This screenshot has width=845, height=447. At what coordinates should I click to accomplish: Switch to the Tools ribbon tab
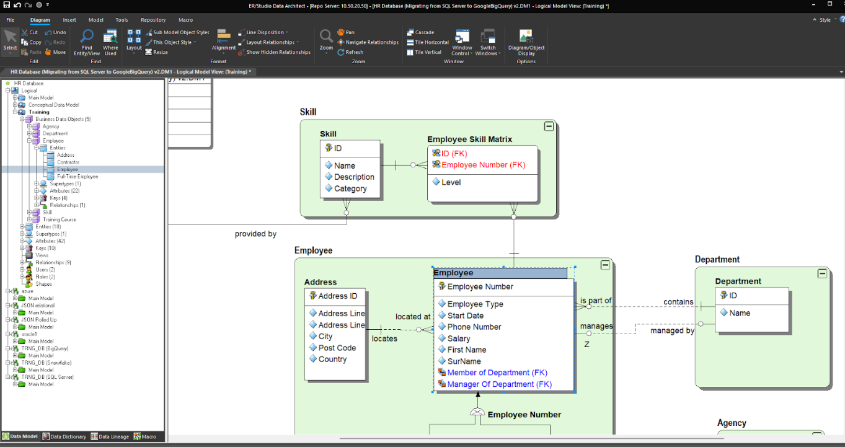(x=122, y=20)
